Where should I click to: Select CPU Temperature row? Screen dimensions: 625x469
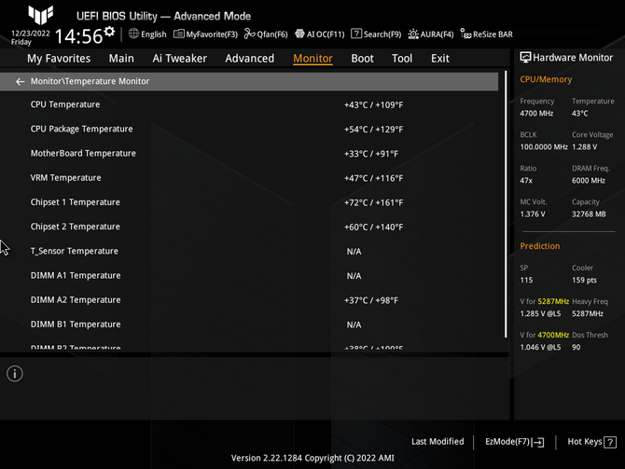(249, 104)
